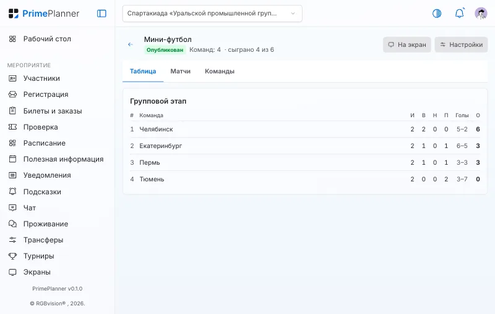Click the Экраны monitor icon
495x314 pixels.
[x=12, y=272]
